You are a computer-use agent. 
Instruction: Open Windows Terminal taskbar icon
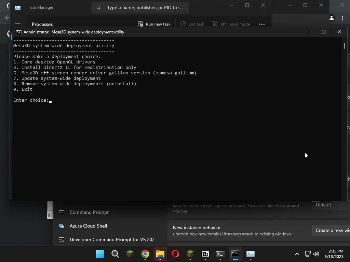pos(220,254)
